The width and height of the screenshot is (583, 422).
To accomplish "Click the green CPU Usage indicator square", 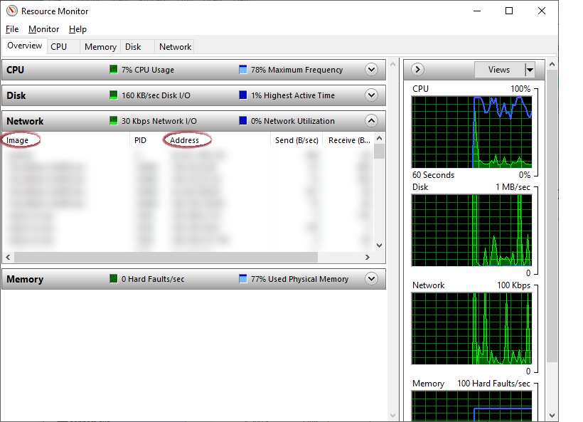I will point(114,69).
